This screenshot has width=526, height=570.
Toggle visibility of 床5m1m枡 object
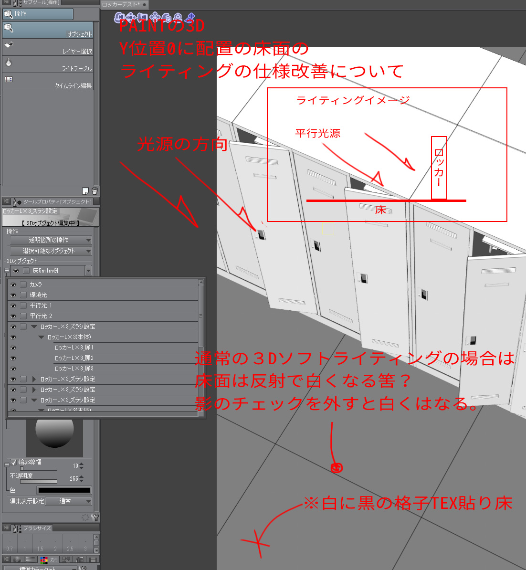pyautogui.click(x=16, y=271)
